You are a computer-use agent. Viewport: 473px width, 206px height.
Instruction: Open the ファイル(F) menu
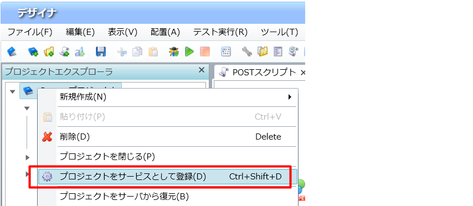click(29, 32)
